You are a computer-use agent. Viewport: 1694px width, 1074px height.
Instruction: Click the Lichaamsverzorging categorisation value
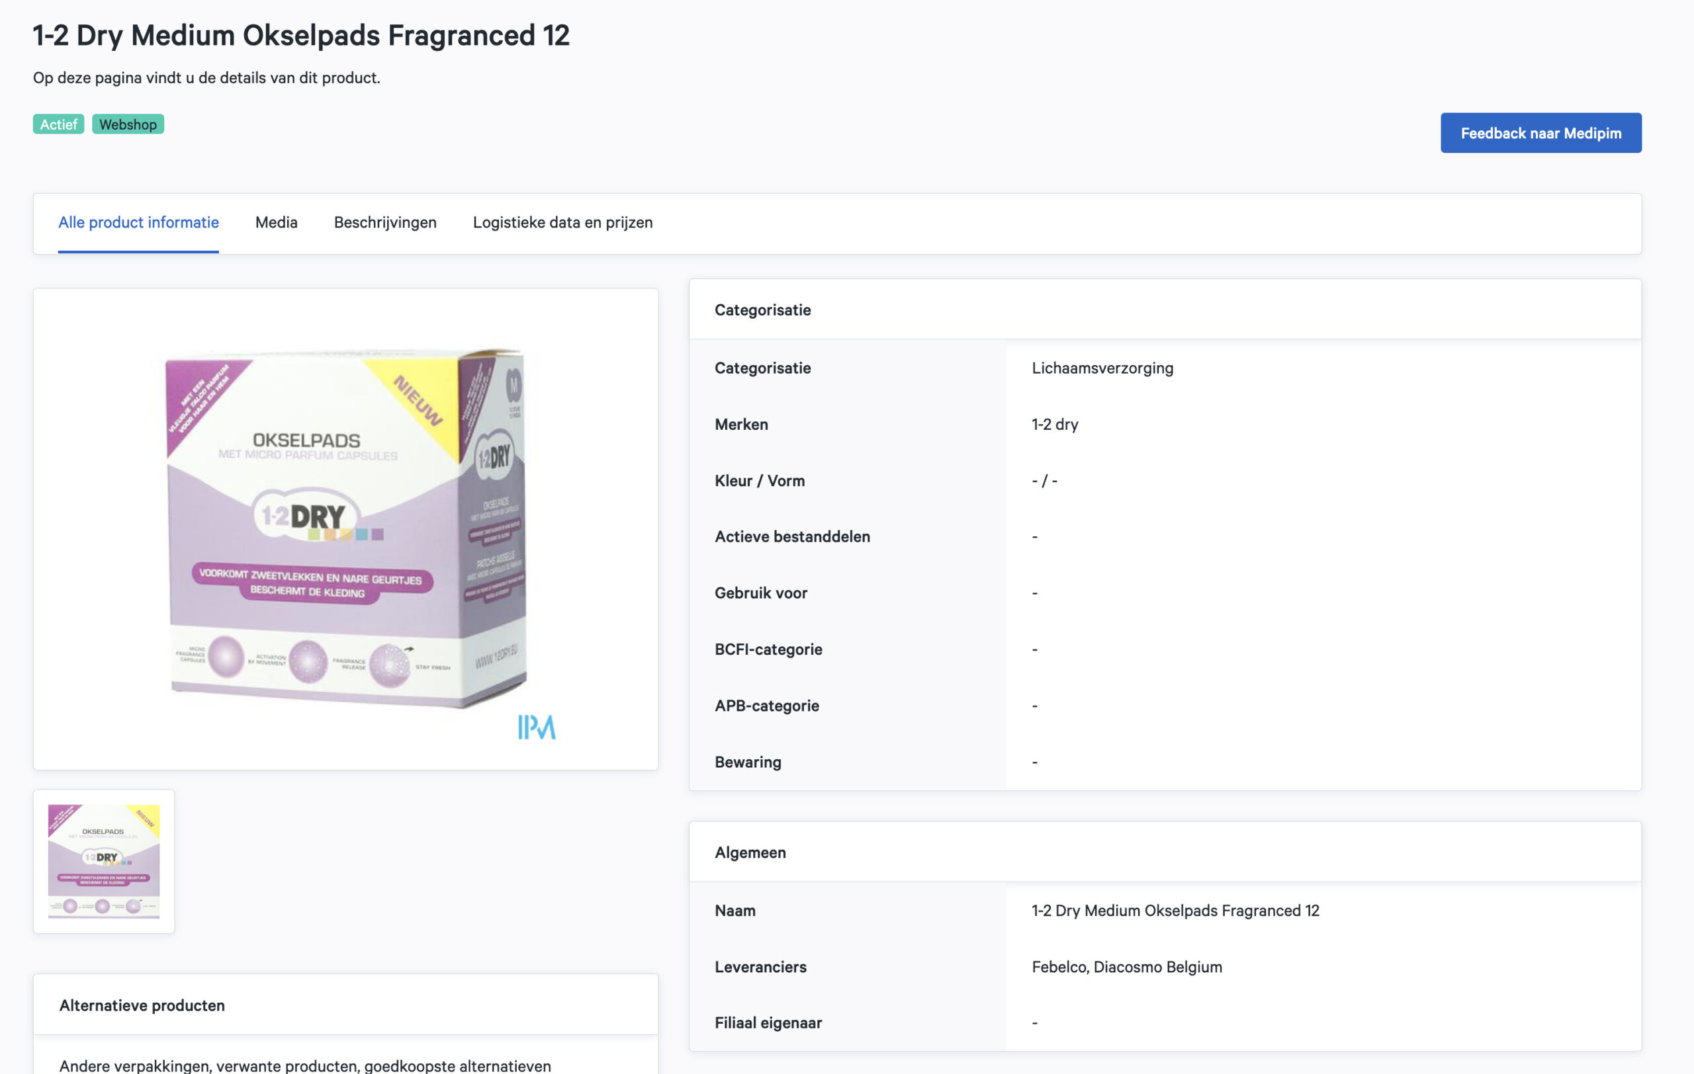1102,368
